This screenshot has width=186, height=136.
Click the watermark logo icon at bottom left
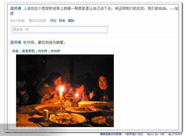pos(5,128)
